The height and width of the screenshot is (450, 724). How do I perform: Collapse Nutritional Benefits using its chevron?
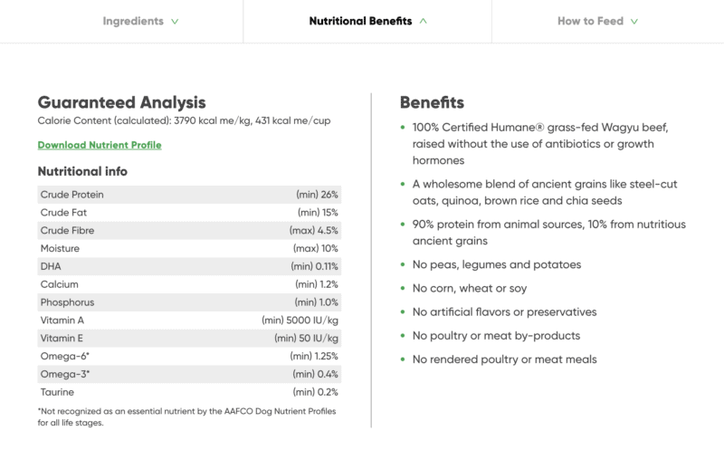pyautogui.click(x=424, y=21)
